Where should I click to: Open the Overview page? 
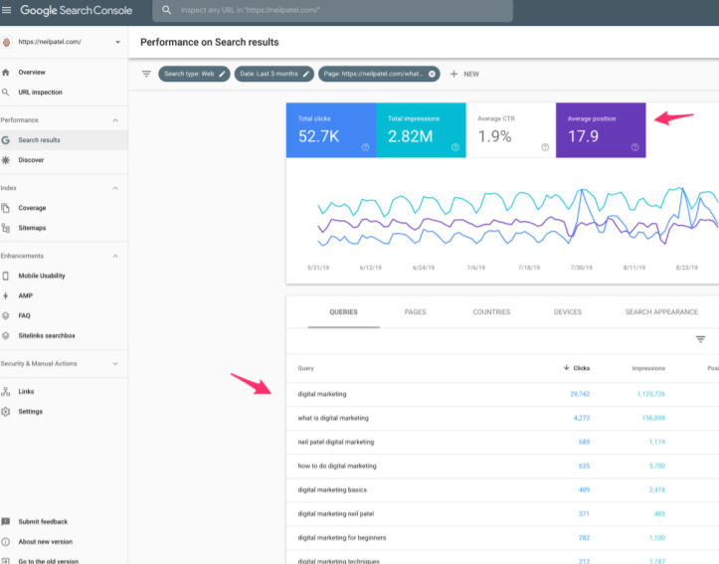tap(32, 72)
